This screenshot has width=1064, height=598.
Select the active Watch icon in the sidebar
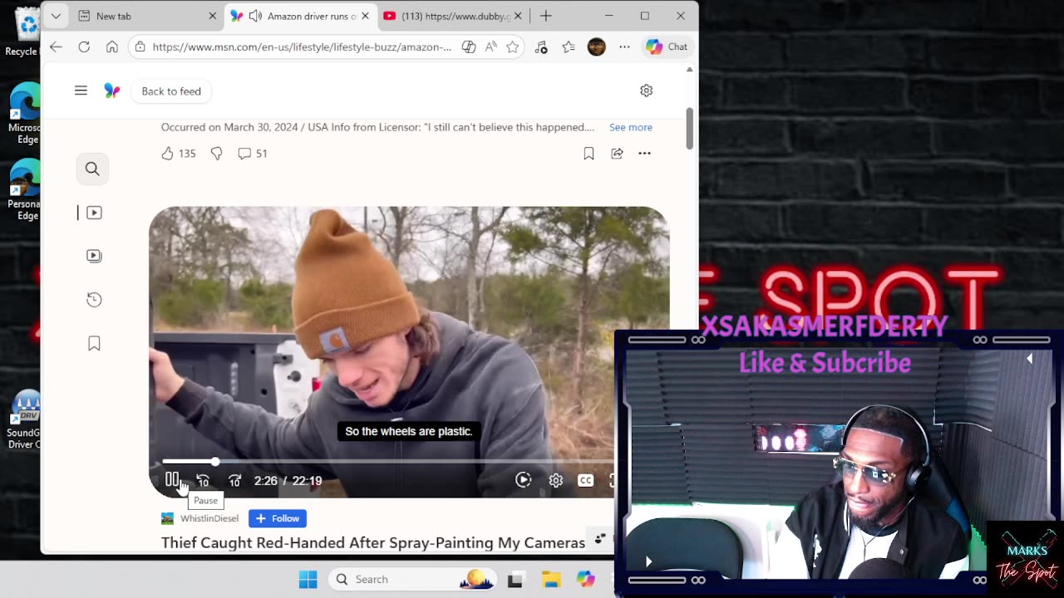[94, 213]
